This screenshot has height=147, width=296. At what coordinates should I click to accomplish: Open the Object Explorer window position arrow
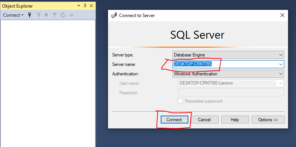pos(79,6)
